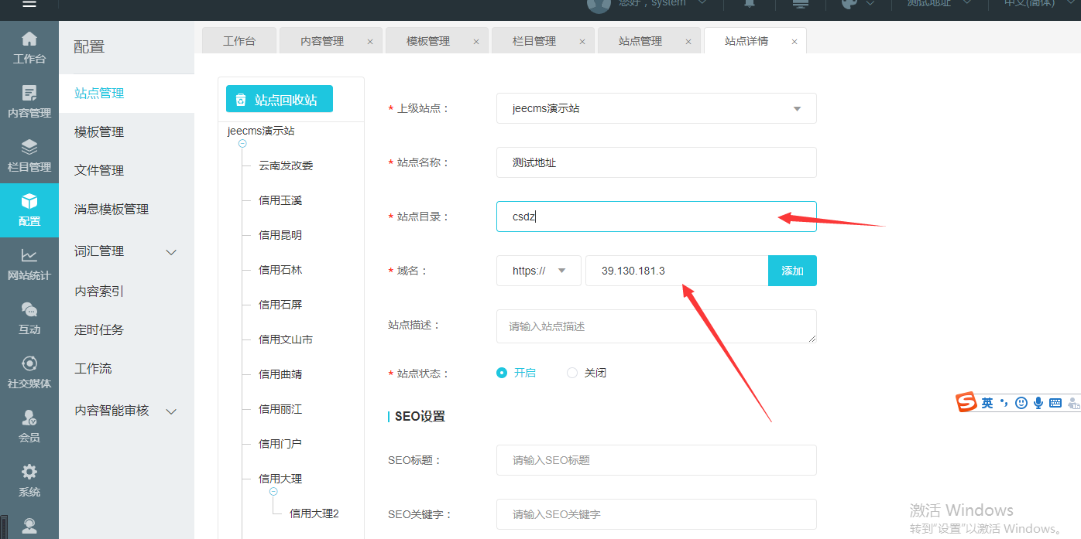Screen dimensions: 1081x539
Task: Select the 开启 site status radio button
Action: [502, 373]
